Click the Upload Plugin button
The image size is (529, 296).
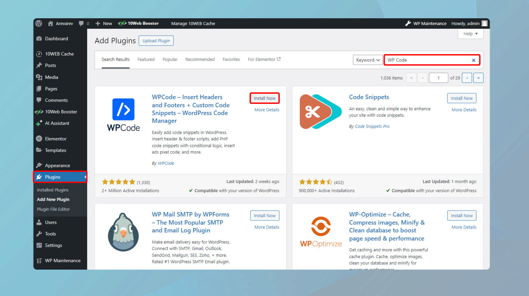point(156,41)
